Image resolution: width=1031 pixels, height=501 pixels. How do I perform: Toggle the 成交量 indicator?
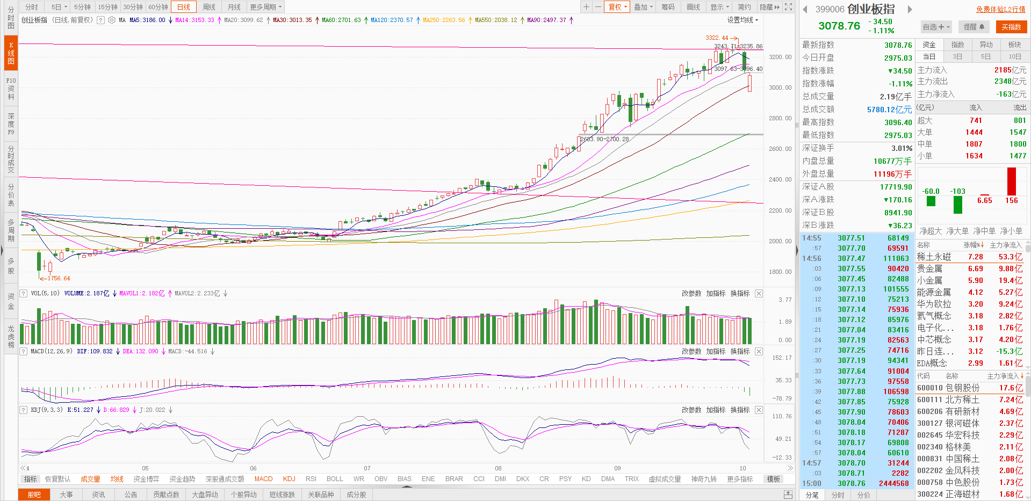point(90,479)
